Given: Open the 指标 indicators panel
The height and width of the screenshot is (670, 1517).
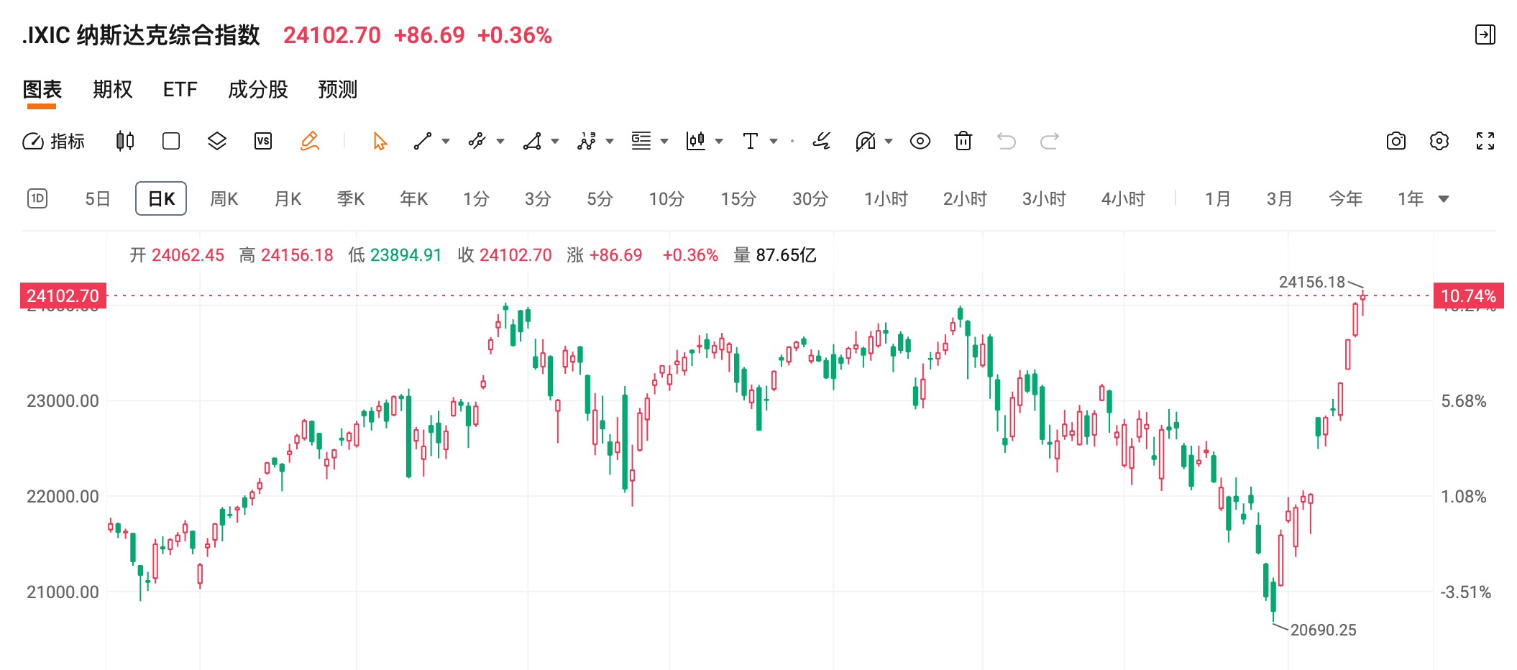Looking at the screenshot, I should (x=54, y=141).
